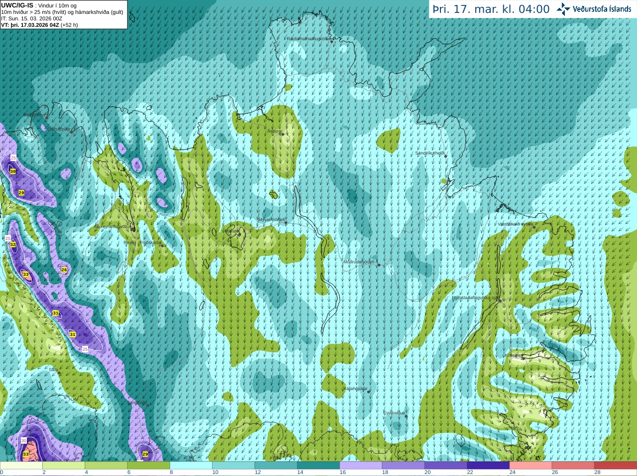
Task: Pick the 0–2 m/s palest legend swatch
Action: 21,466
